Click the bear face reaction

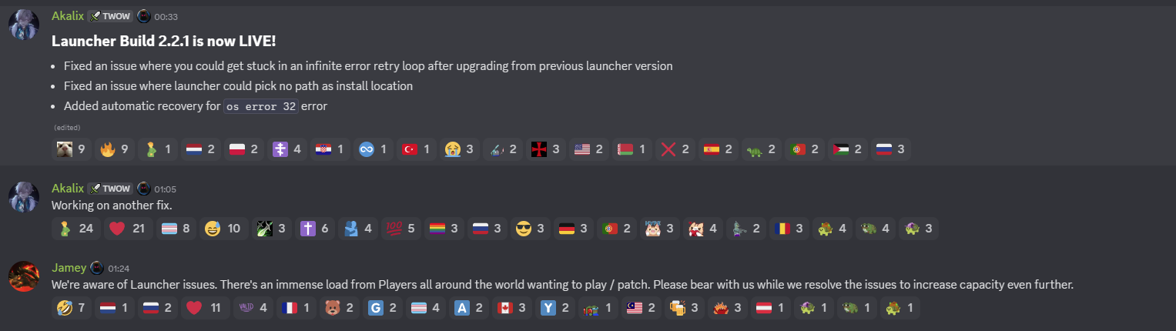click(338, 308)
